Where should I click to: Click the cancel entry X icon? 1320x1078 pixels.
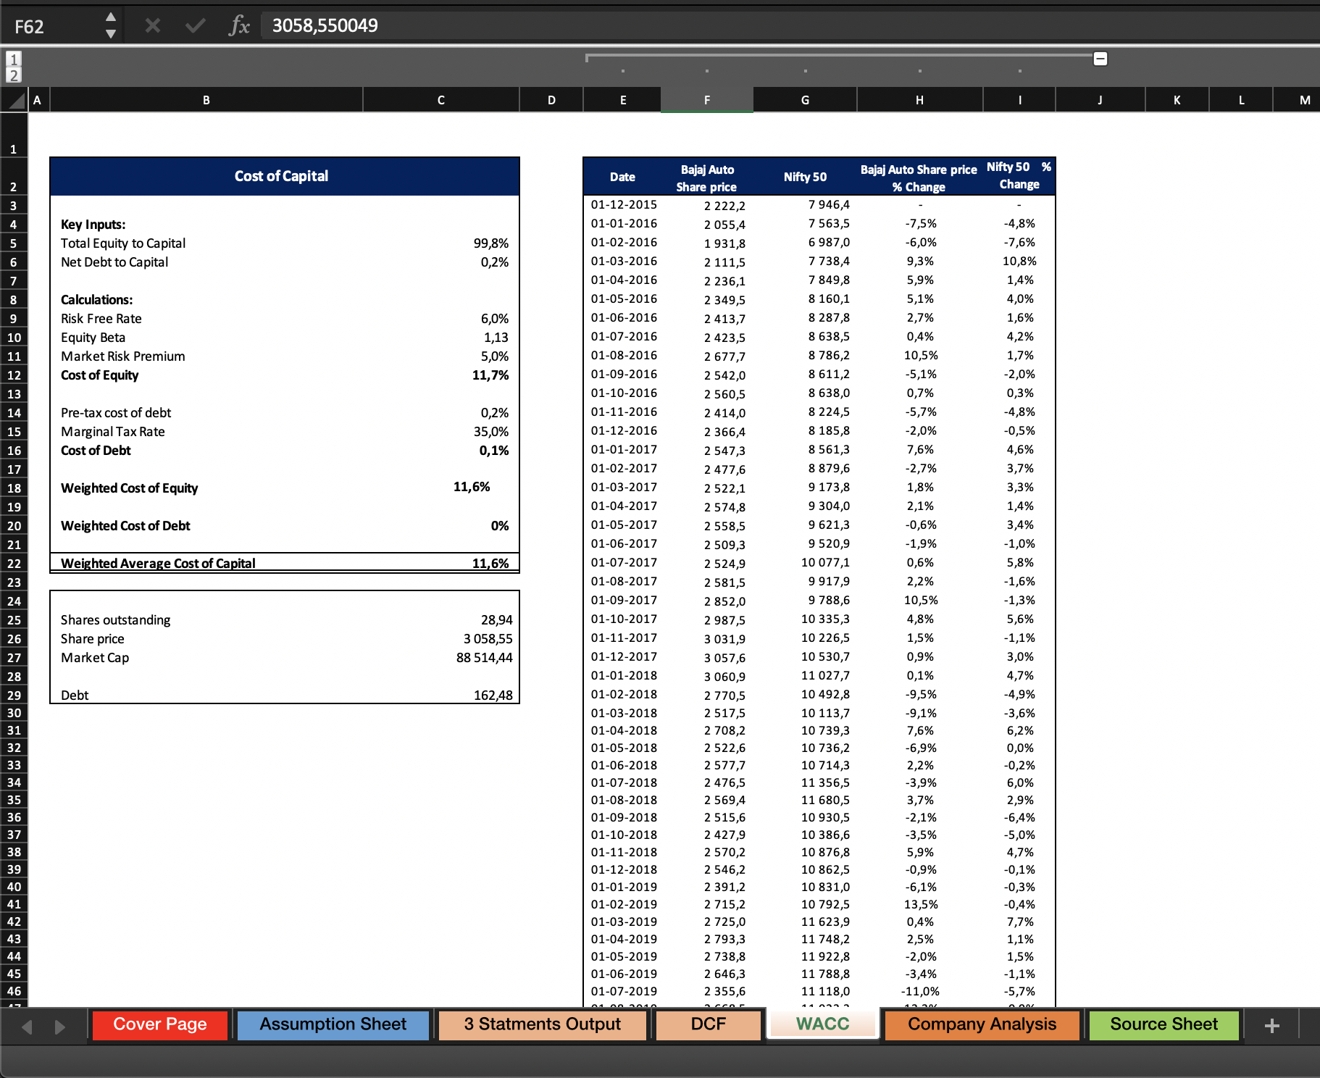153,26
